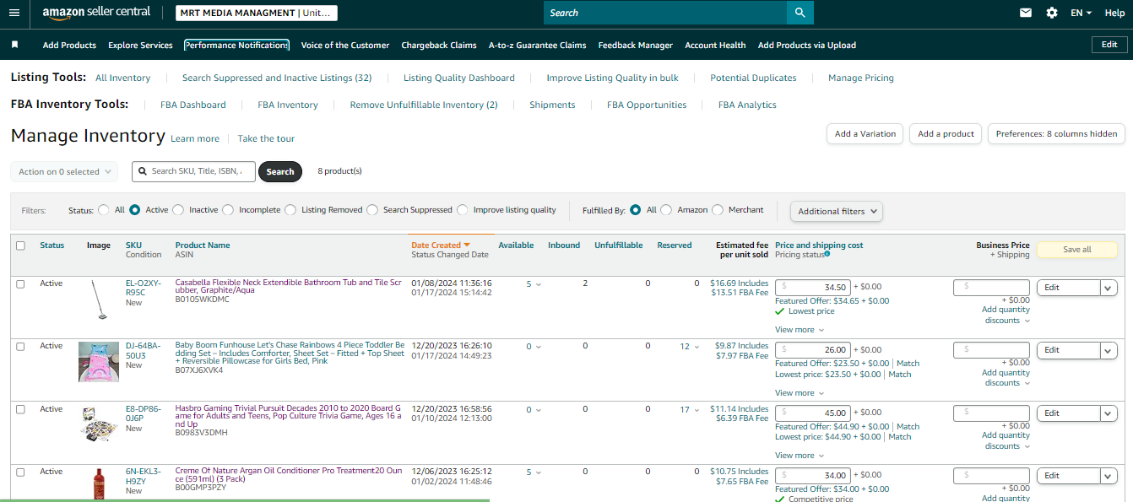Select the Listing Removed radio button
Image resolution: width=1133 pixels, height=502 pixels.
click(x=290, y=210)
